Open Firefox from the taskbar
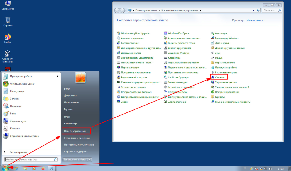The width and height of the screenshot is (291, 171). point(43,169)
